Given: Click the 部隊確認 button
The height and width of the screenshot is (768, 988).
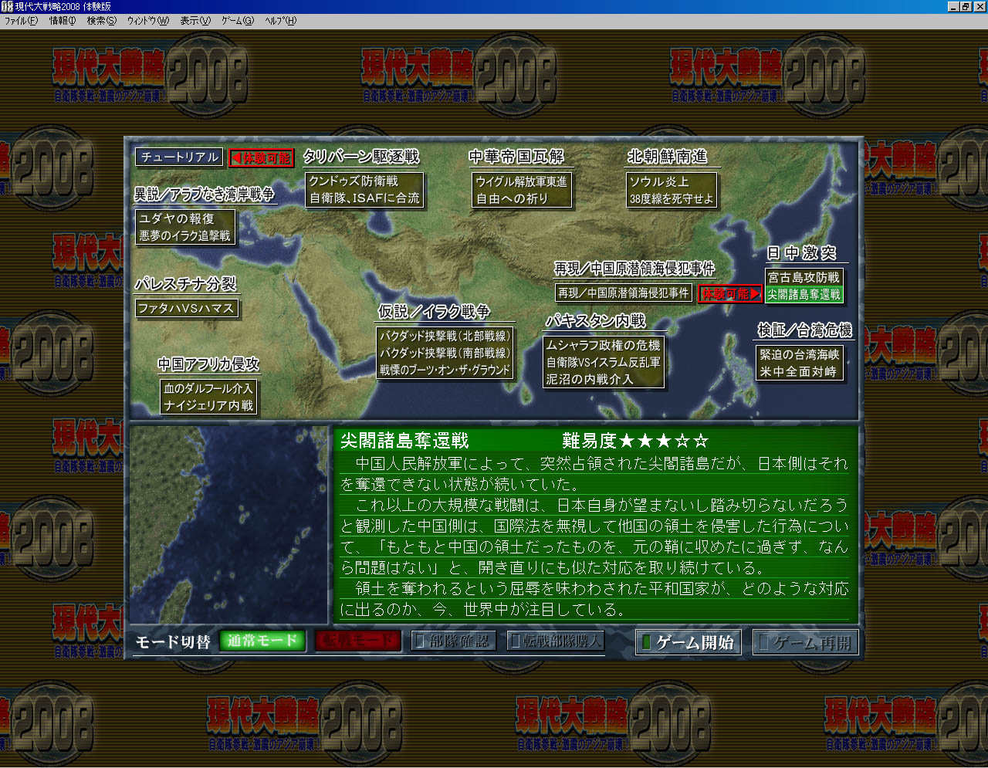Looking at the screenshot, I should pyautogui.click(x=452, y=641).
